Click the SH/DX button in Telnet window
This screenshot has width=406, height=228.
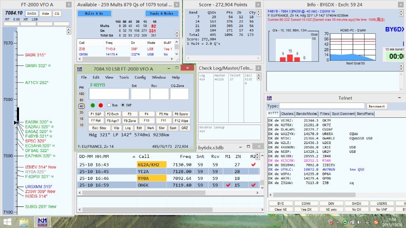click(x=357, y=204)
